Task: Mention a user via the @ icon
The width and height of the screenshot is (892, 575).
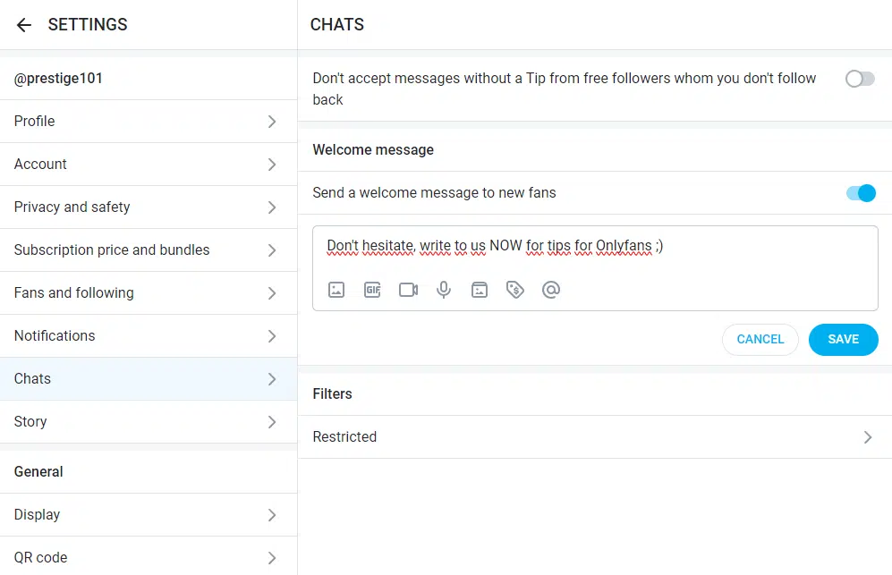Action: click(551, 289)
